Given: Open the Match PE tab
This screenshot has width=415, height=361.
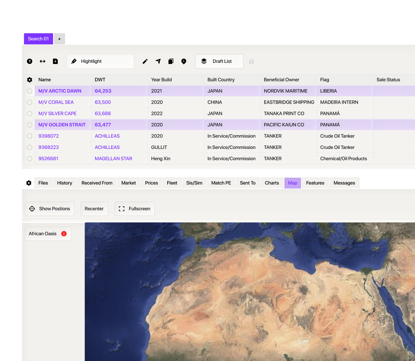Looking at the screenshot, I should click(x=221, y=183).
